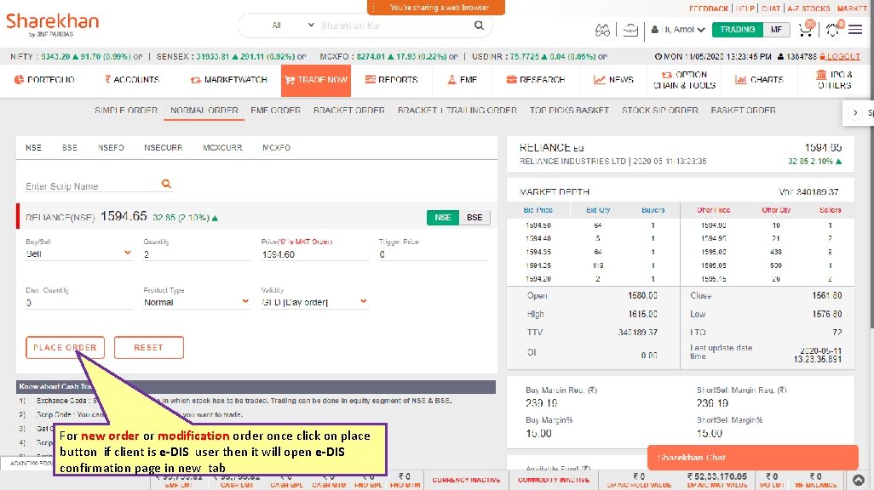874x490 pixels.
Task: Click the Place Order button
Action: click(66, 347)
